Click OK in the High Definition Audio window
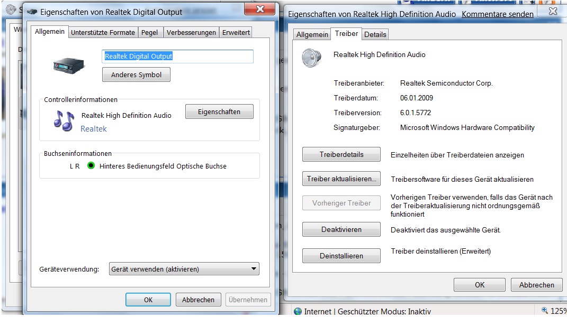 click(x=480, y=285)
